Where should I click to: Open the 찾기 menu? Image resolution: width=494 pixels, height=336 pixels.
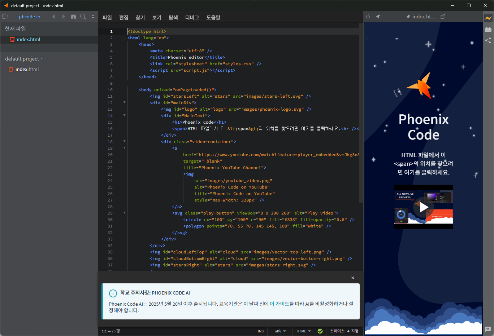coord(140,17)
